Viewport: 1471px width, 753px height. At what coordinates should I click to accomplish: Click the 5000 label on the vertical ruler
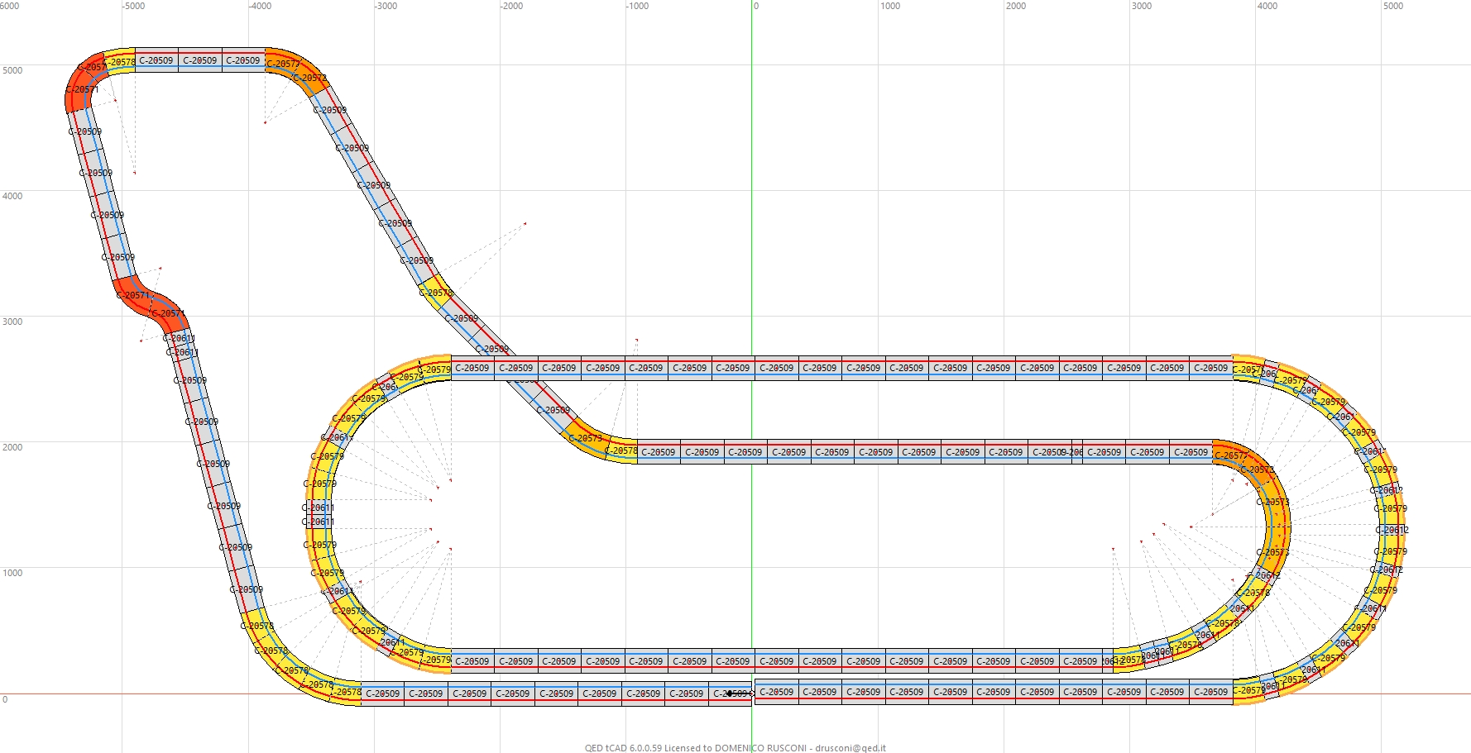click(x=12, y=70)
